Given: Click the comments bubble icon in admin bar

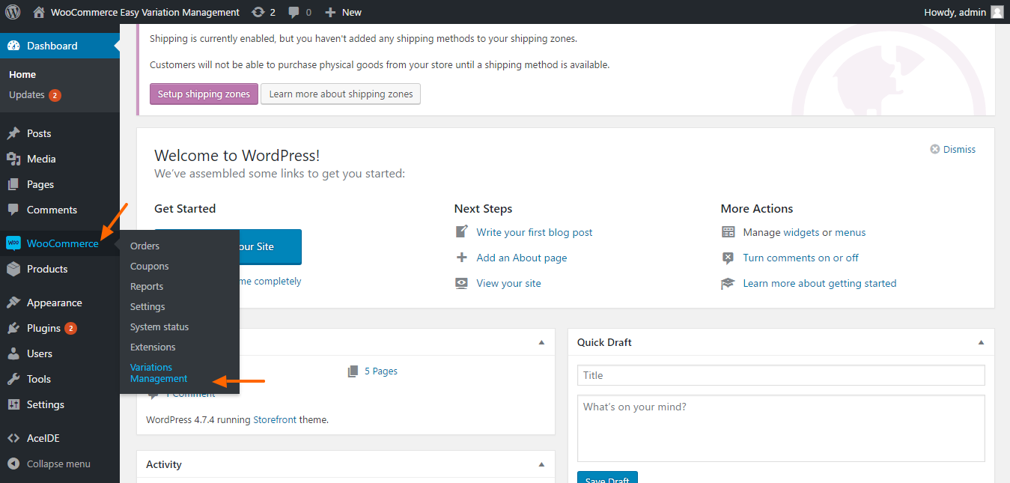Looking at the screenshot, I should (x=295, y=12).
